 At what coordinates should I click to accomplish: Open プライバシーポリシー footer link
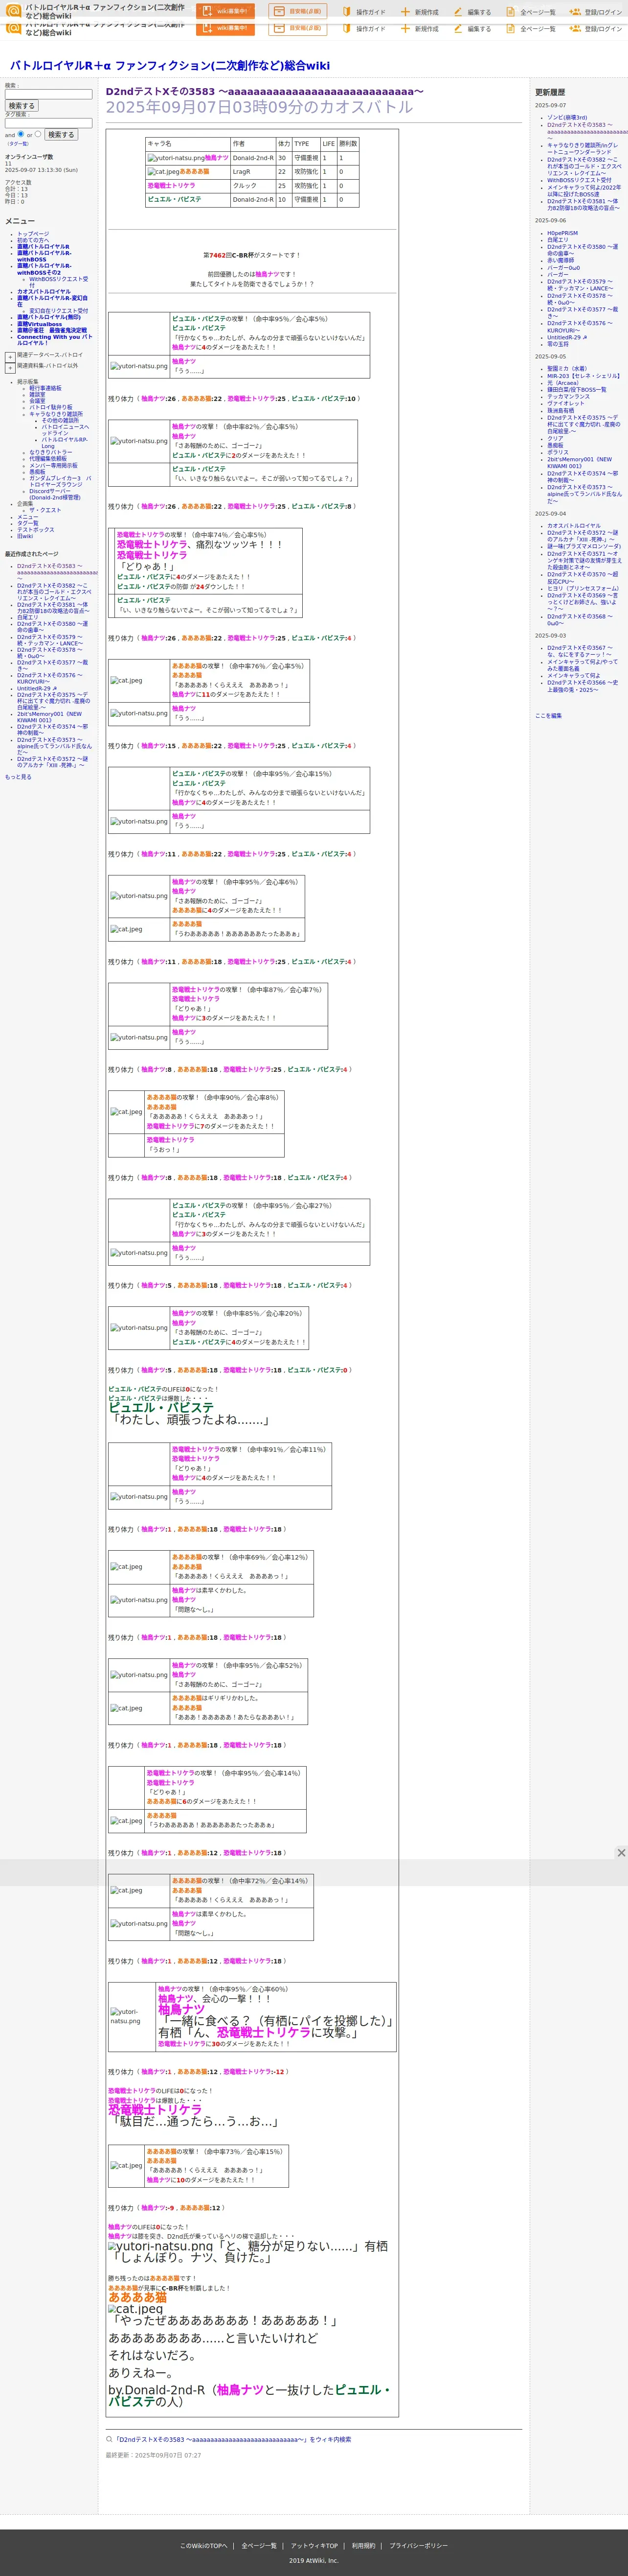[418, 2546]
